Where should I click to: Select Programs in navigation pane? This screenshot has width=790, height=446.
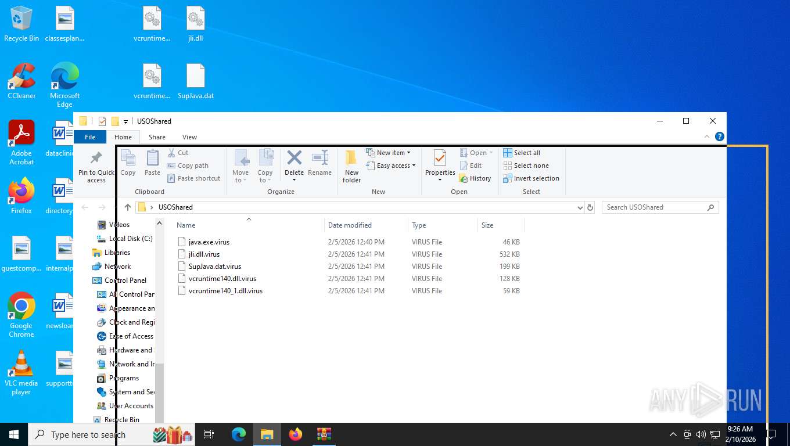[x=124, y=378]
